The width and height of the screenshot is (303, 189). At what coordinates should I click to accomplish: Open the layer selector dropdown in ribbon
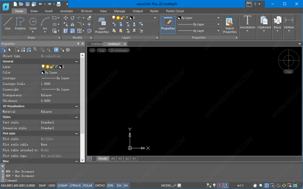click(x=155, y=18)
